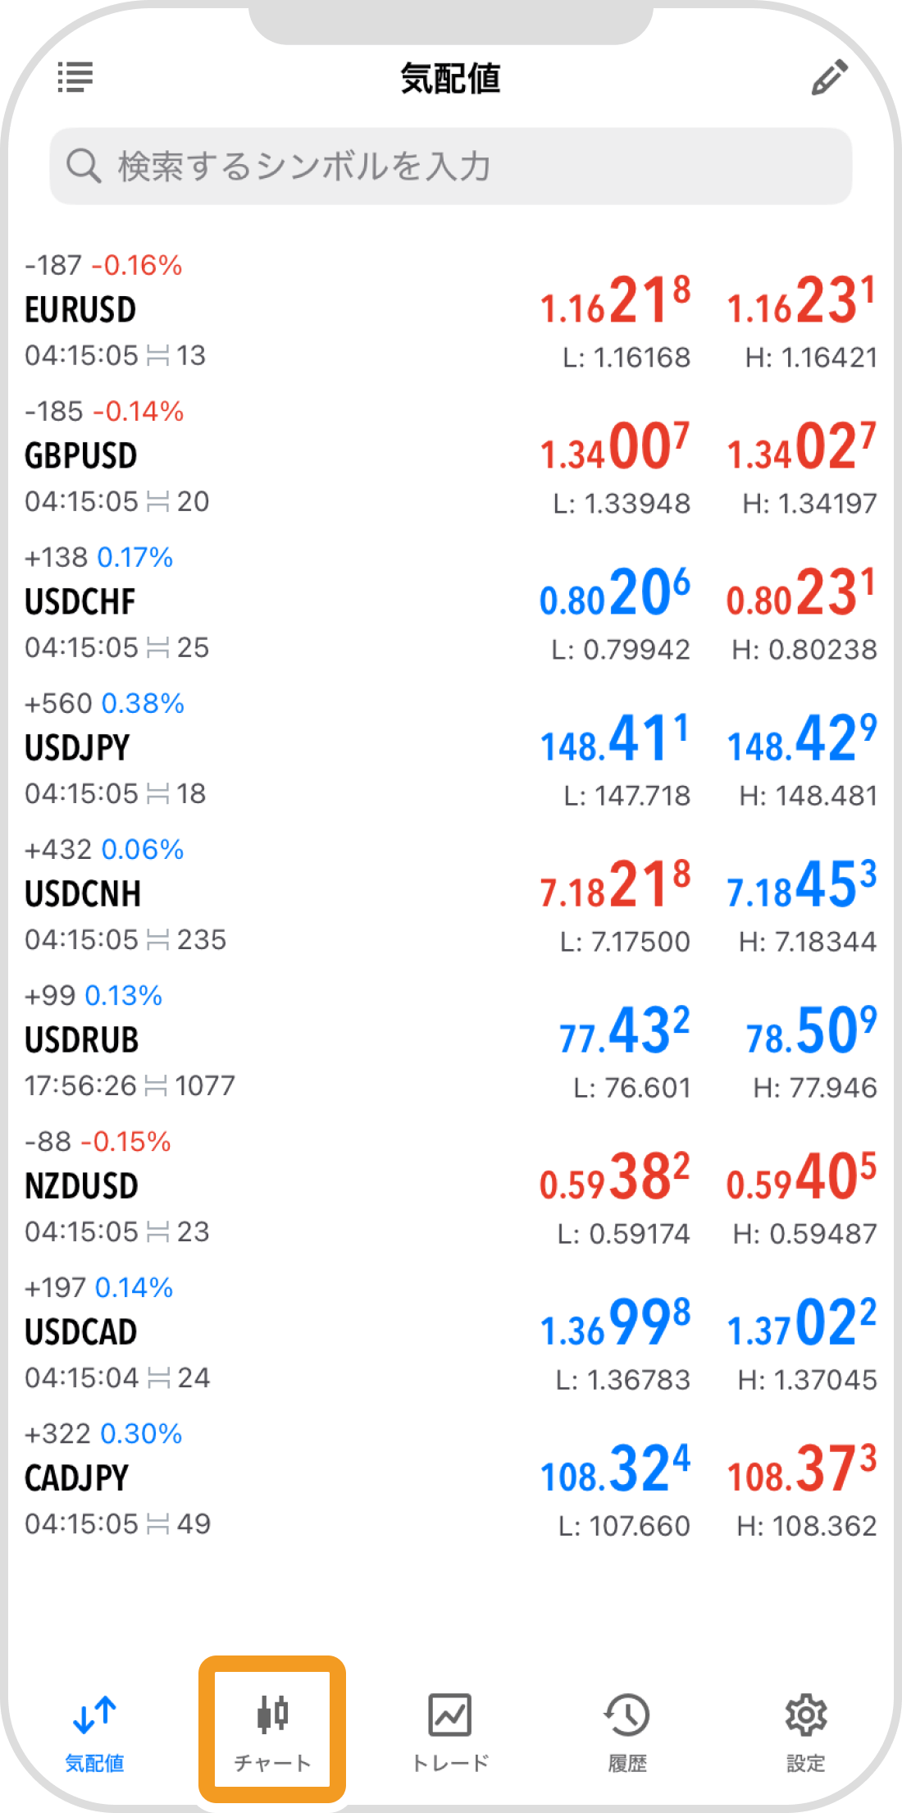Select the USDCAD symbol row

(246, 1333)
